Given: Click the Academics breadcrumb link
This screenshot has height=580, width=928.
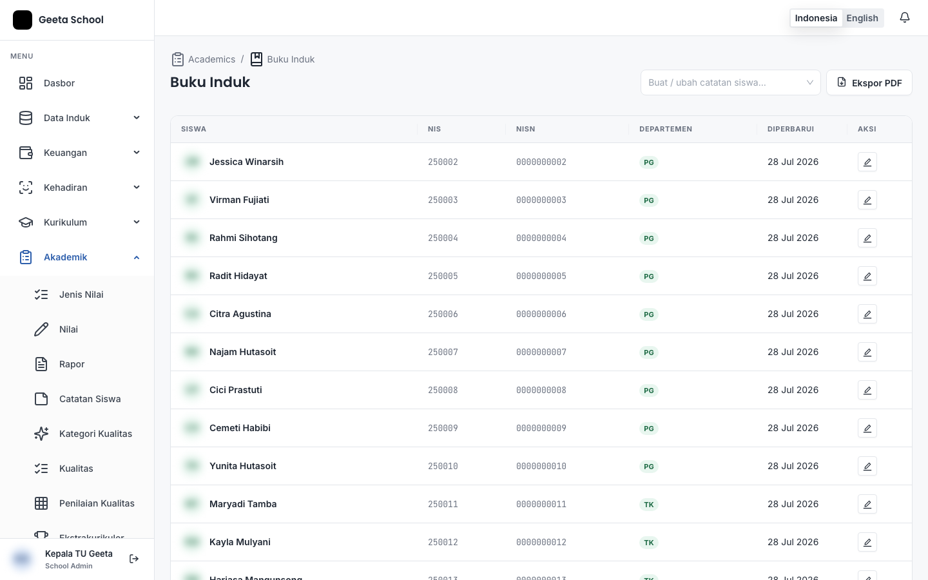Looking at the screenshot, I should pos(211,59).
